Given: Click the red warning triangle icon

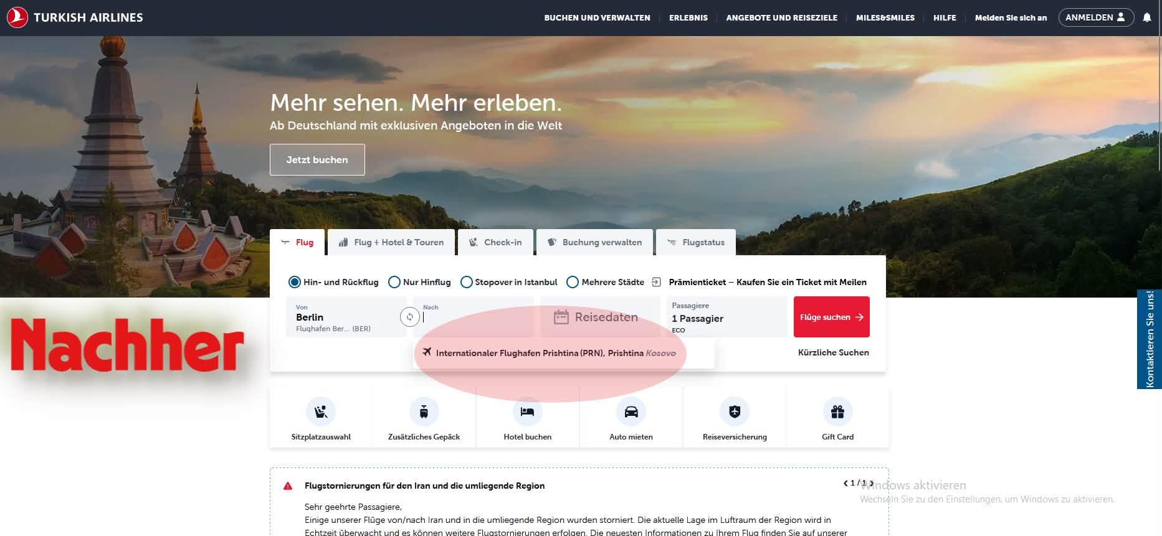Looking at the screenshot, I should pos(288,486).
